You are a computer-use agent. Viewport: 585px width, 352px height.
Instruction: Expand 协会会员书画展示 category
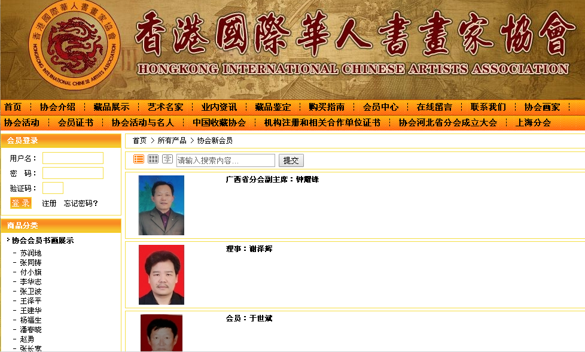[42, 241]
